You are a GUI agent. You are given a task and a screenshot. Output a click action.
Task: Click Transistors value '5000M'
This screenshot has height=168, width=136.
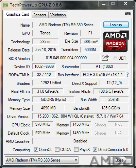pos(90,50)
